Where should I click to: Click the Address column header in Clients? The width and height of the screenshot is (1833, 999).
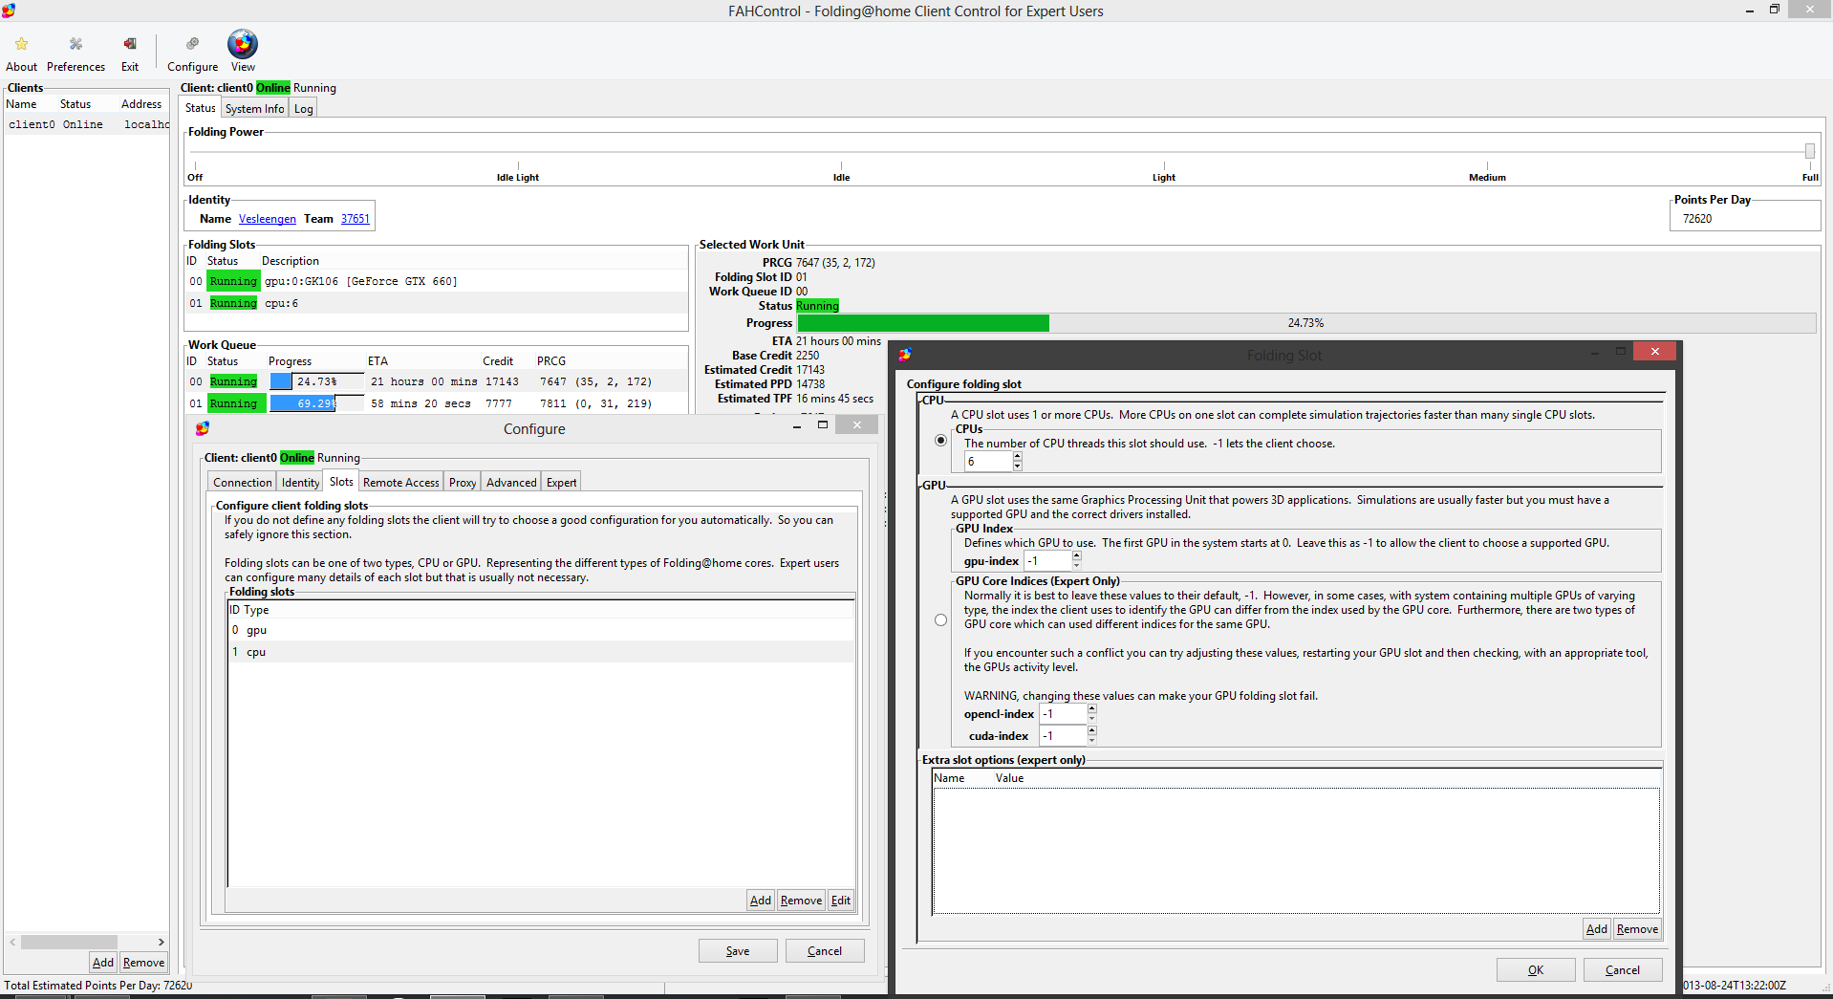pyautogui.click(x=141, y=104)
